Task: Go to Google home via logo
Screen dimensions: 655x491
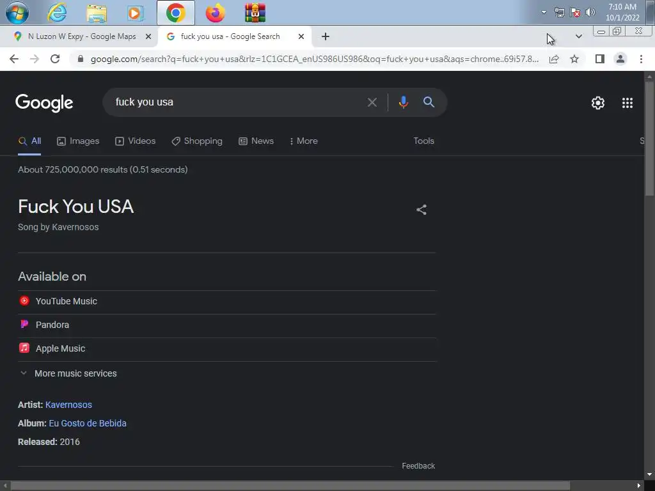Action: tap(44, 103)
